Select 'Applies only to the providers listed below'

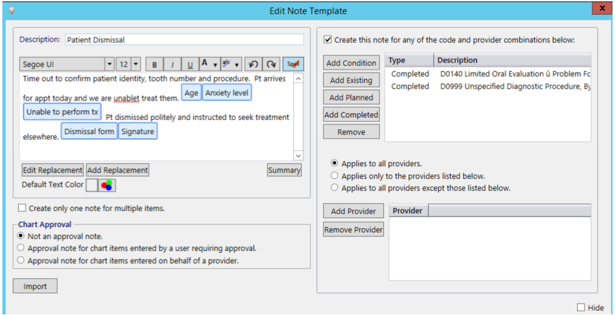point(334,176)
